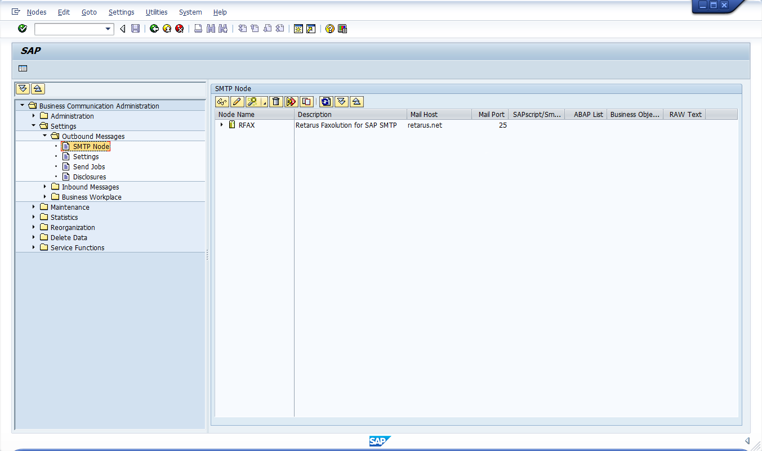Click the green Back arrow icon
Screen dimensions: 762x451
(x=154, y=29)
